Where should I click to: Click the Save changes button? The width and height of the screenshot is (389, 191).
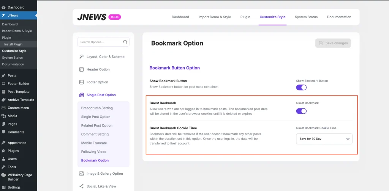tap(333, 43)
